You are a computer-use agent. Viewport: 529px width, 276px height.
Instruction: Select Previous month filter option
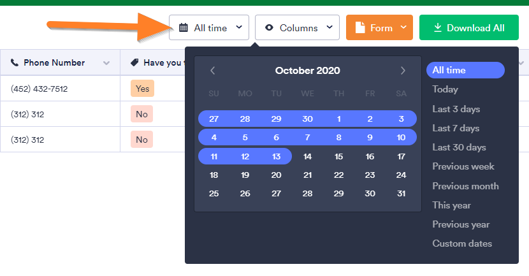(x=465, y=186)
